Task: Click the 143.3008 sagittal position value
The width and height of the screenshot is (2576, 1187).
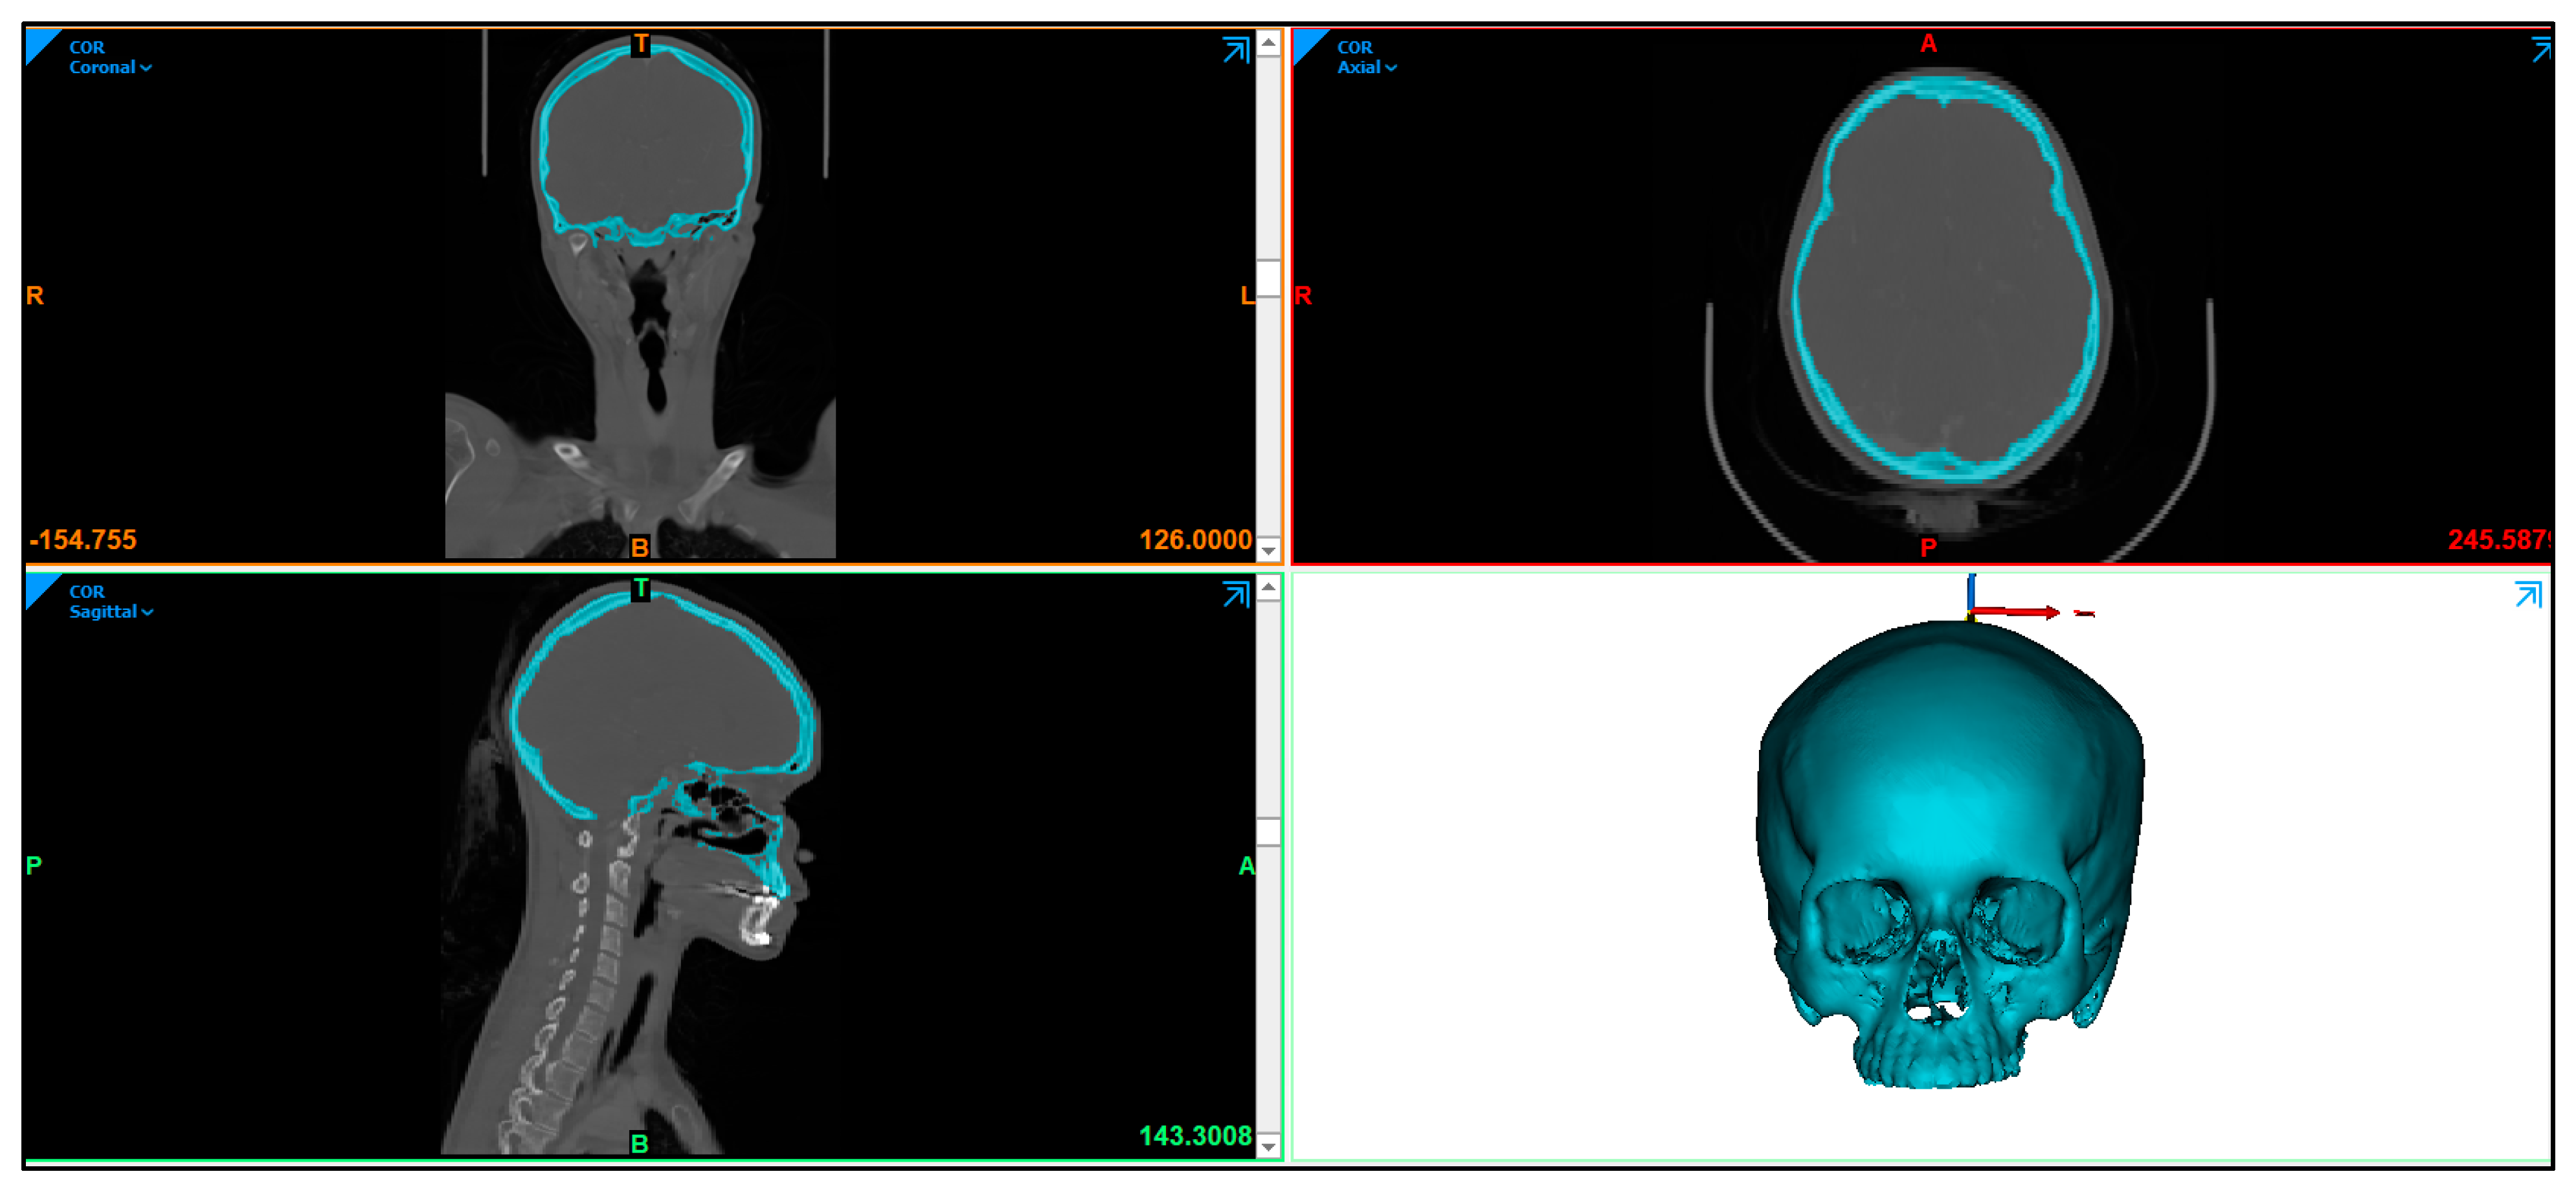Action: (x=1195, y=1136)
